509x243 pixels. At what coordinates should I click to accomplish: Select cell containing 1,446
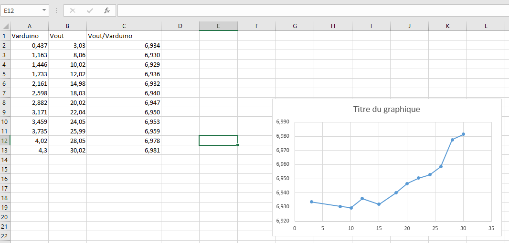pos(30,64)
